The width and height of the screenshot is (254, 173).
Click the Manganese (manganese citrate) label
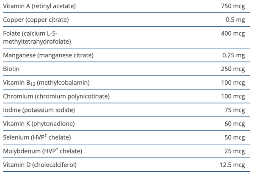[48, 55]
